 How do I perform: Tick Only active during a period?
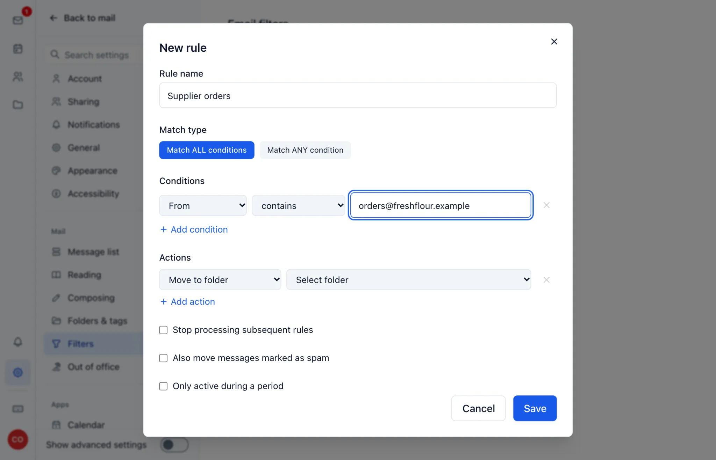(163, 386)
